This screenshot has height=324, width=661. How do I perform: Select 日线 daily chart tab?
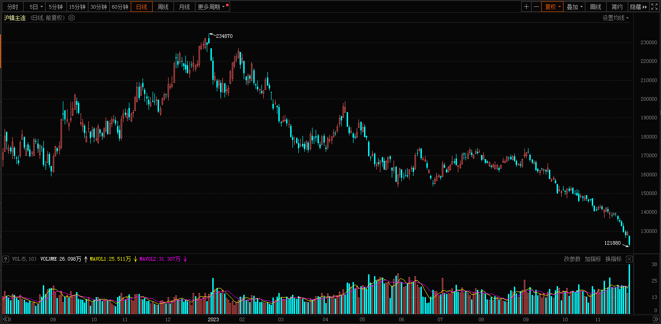[x=142, y=7]
